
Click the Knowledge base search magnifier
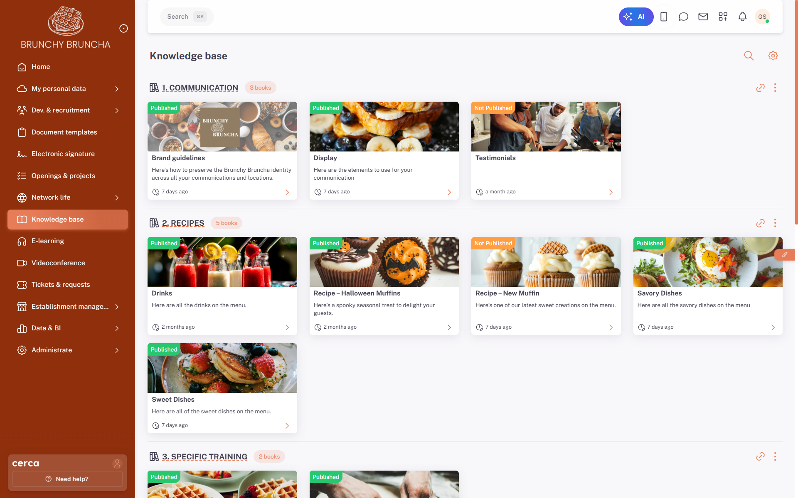pyautogui.click(x=749, y=56)
